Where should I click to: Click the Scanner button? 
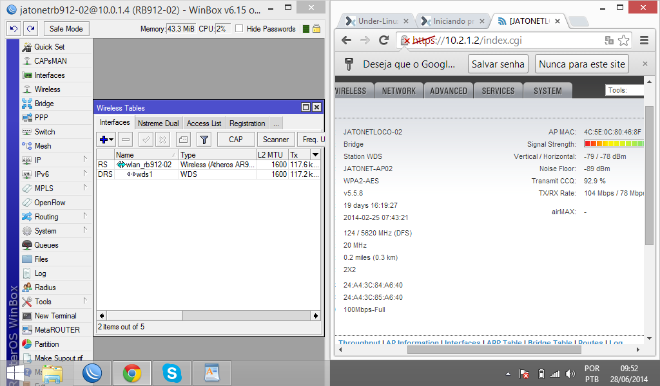[276, 140]
